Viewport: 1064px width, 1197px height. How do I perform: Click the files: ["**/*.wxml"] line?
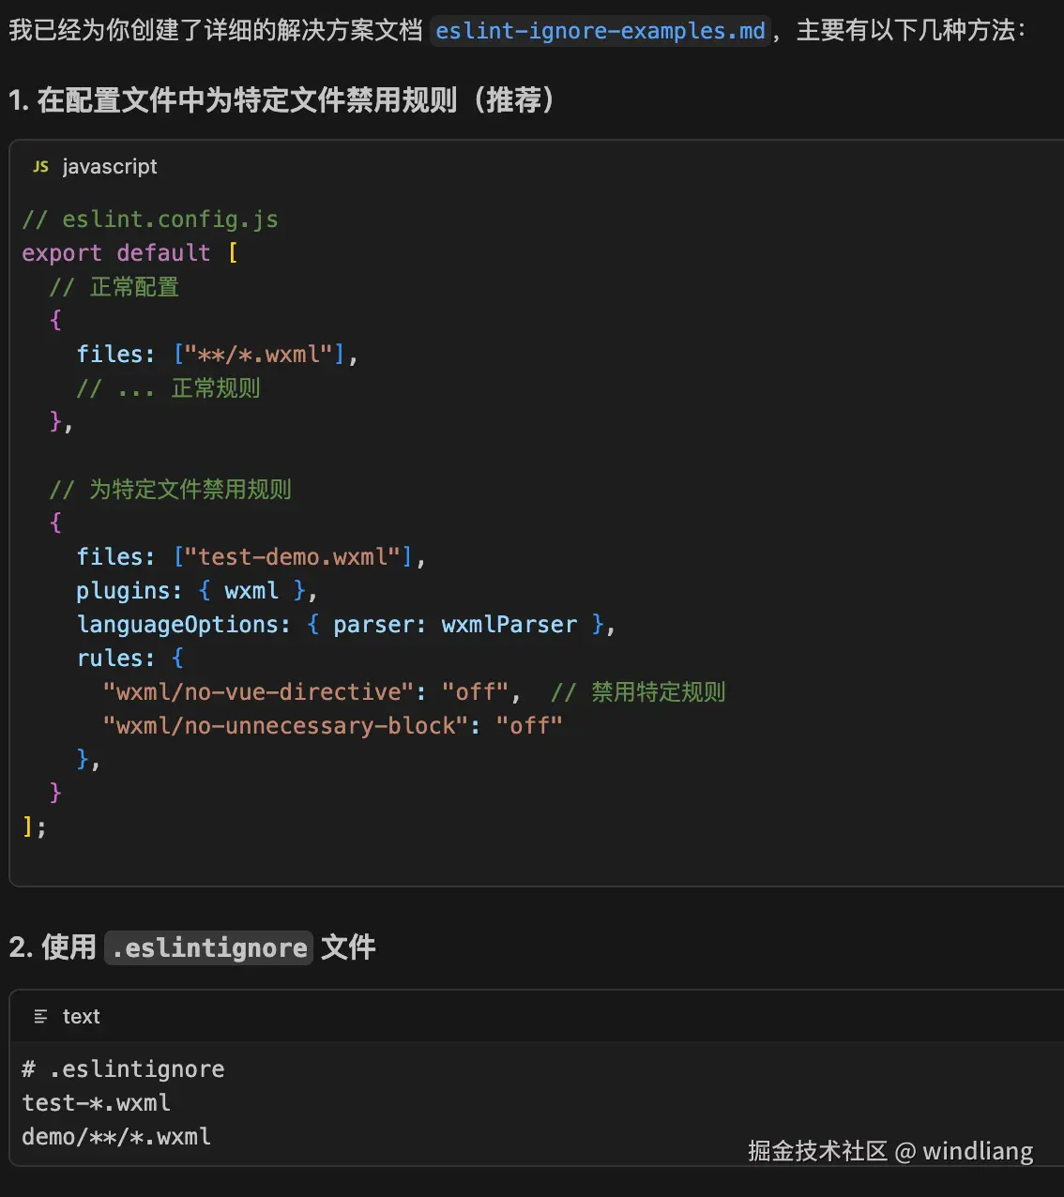tap(217, 355)
